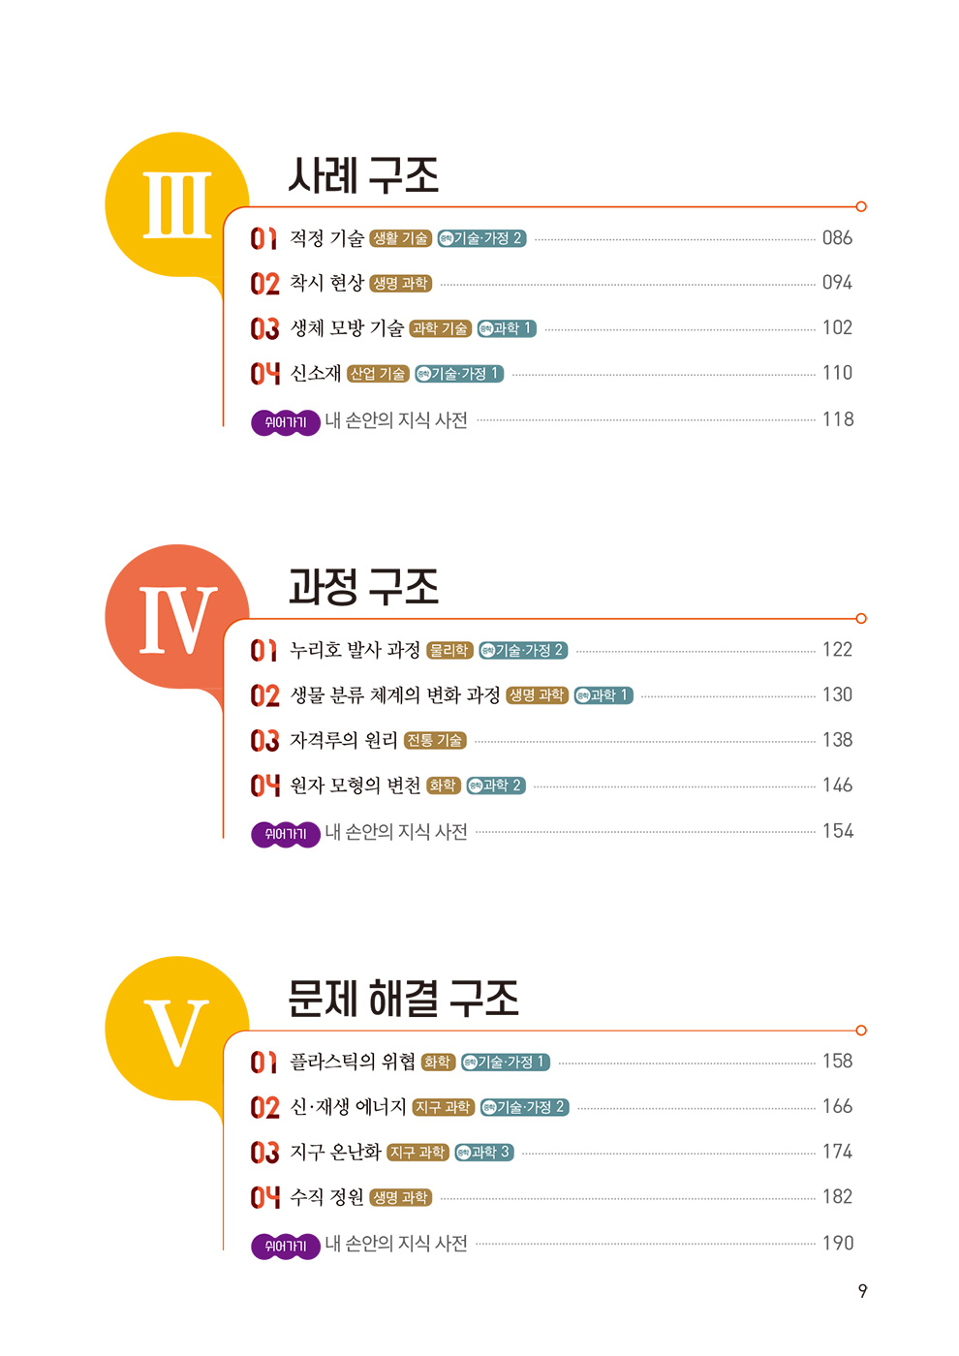959x1356 pixels.
Task: Click the 전통 기술 tag next to 자격루의 원리
Action: point(435,741)
